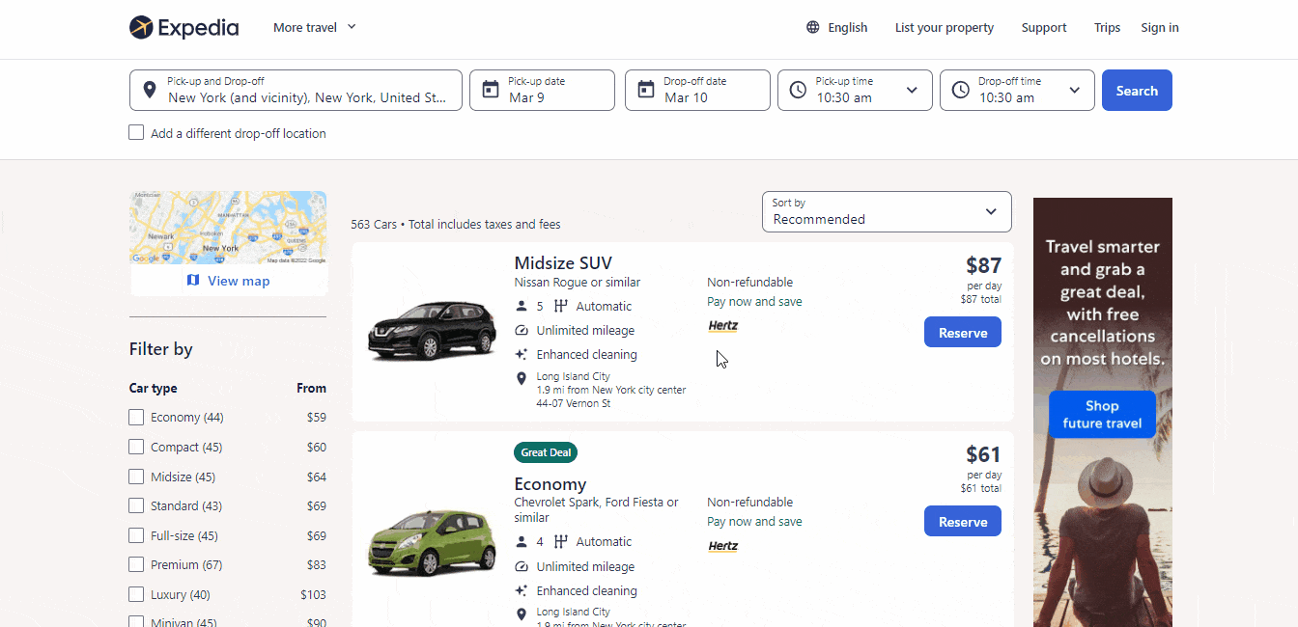The height and width of the screenshot is (627, 1298).
Task: Click the View map link
Action: point(228,281)
